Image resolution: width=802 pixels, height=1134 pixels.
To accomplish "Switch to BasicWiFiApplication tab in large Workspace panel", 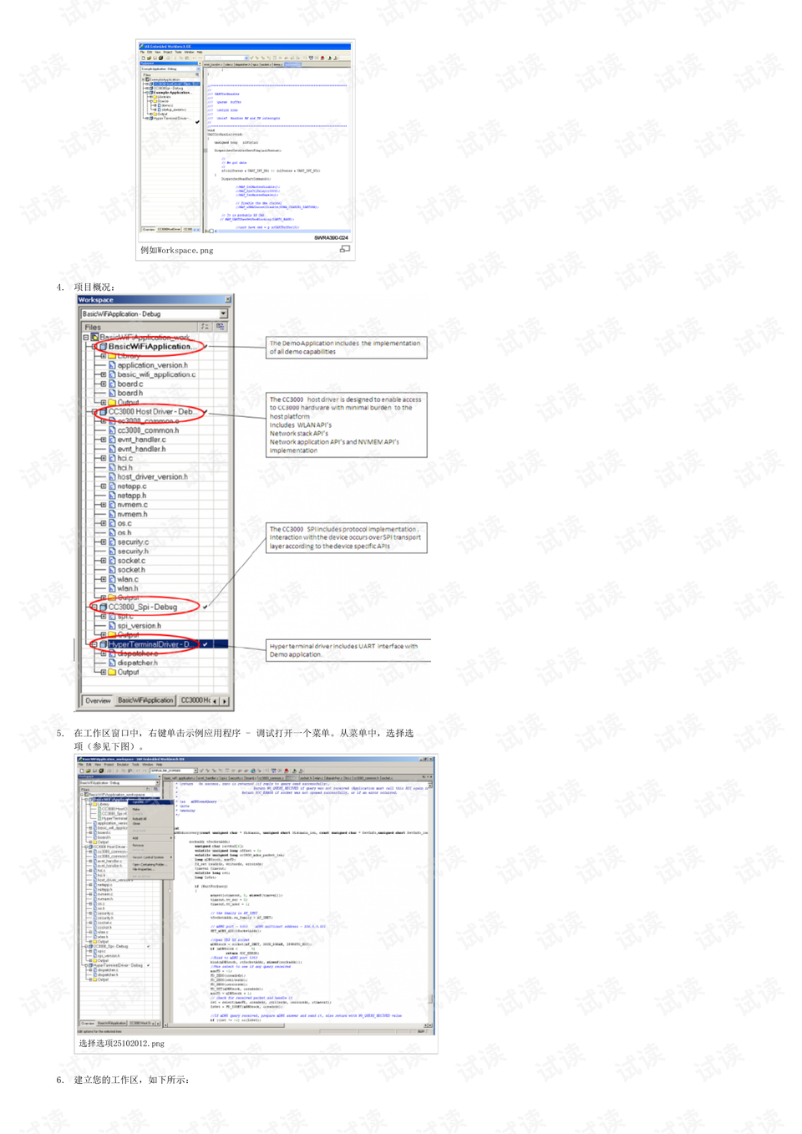I will [x=145, y=700].
